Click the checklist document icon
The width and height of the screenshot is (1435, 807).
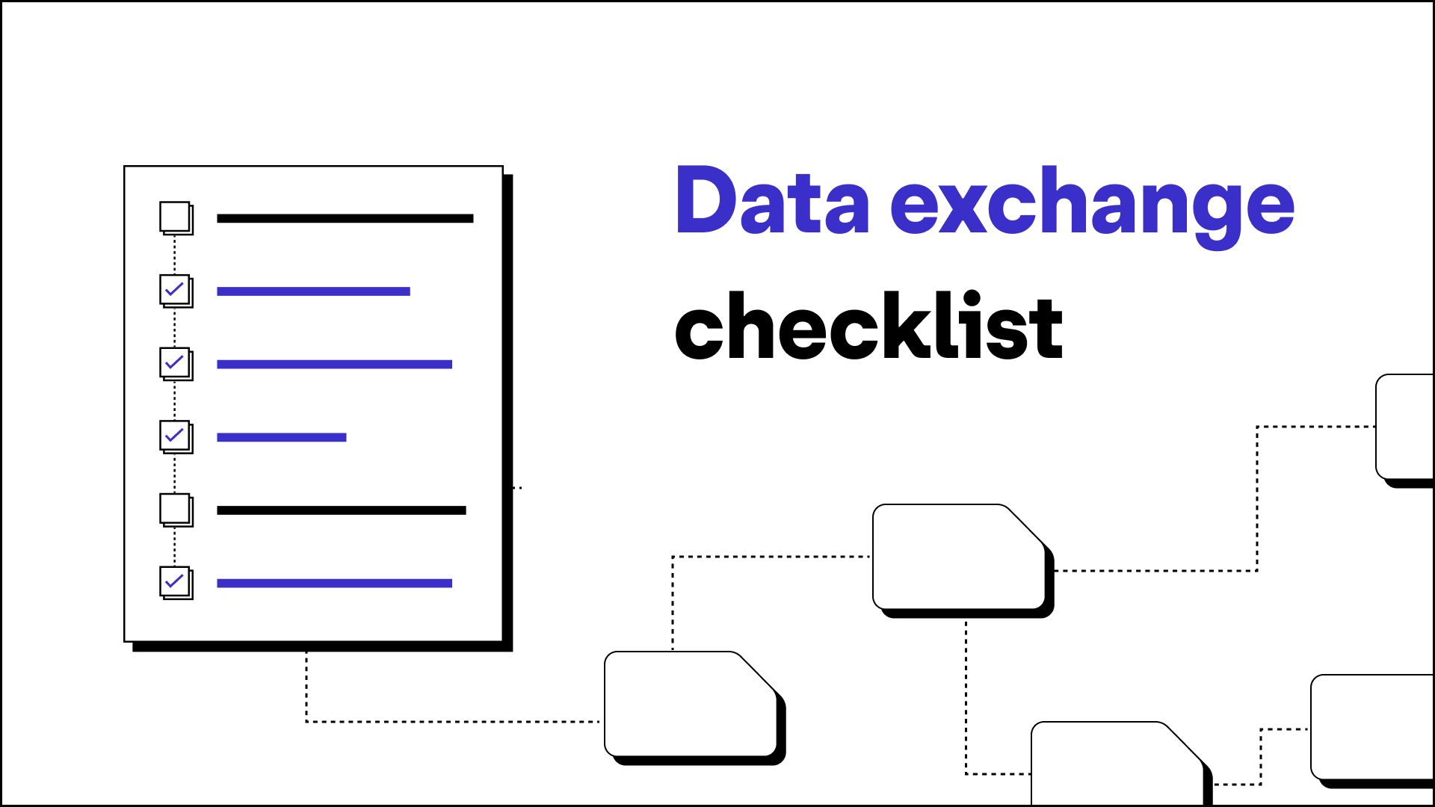(315, 404)
